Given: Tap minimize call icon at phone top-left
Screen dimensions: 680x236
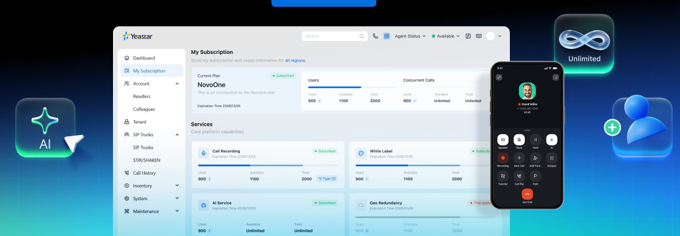Looking at the screenshot, I should point(499,77).
